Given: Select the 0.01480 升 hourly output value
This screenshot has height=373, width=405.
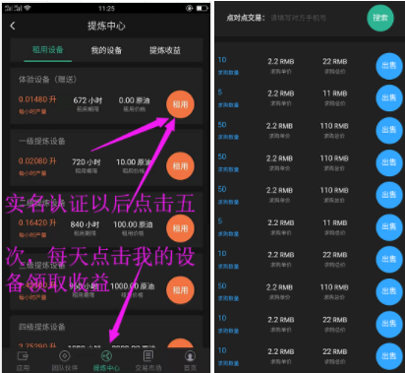Looking at the screenshot, I should point(37,99).
